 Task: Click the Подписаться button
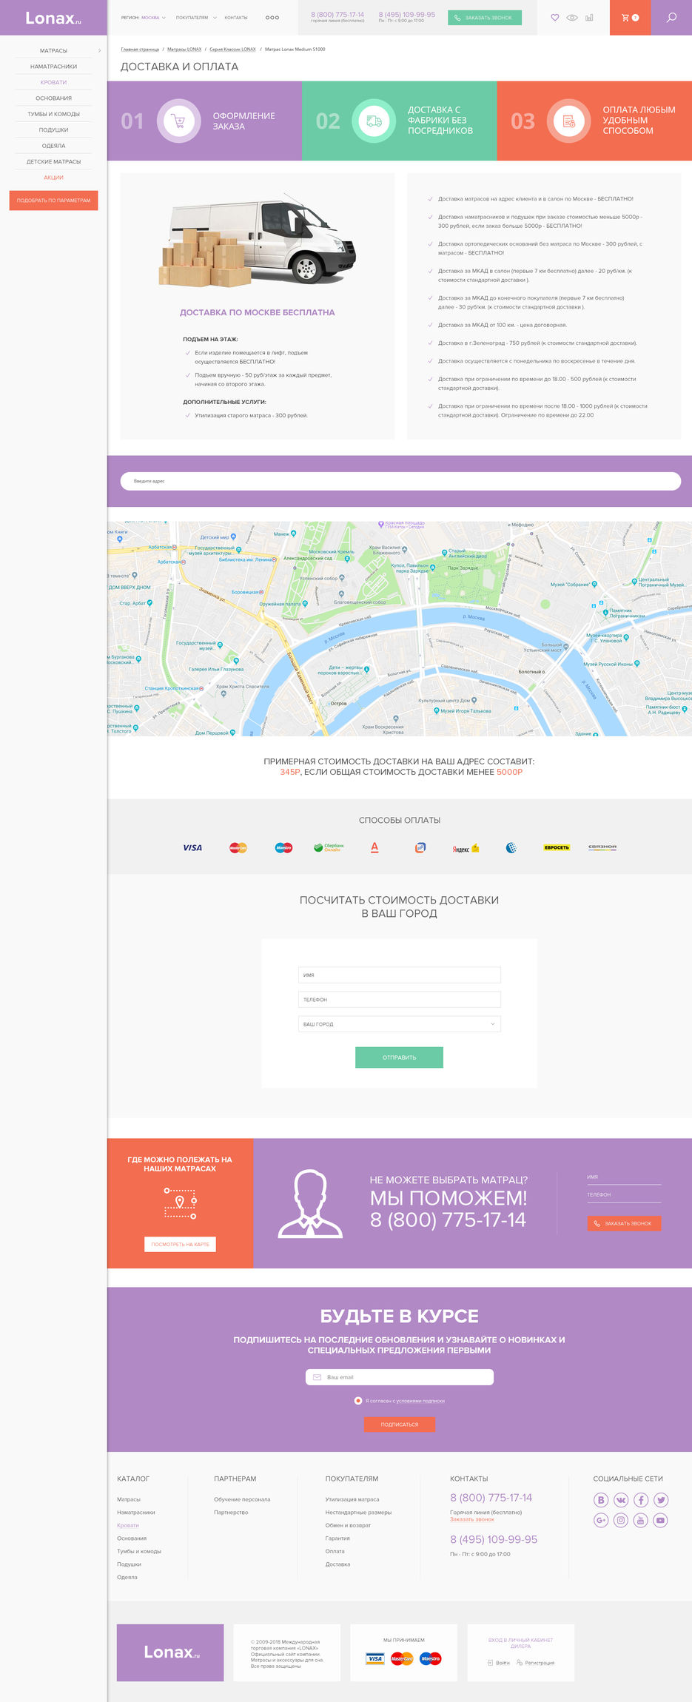pyautogui.click(x=400, y=1424)
